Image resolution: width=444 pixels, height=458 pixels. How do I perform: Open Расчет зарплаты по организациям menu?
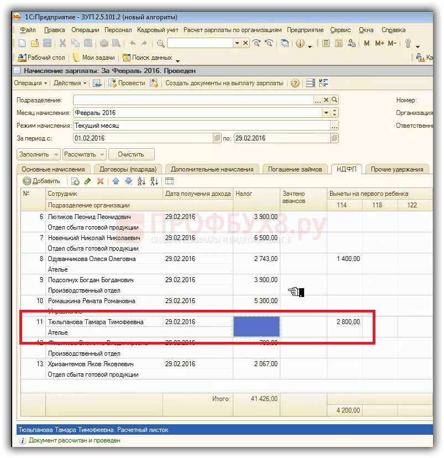pos(232,30)
